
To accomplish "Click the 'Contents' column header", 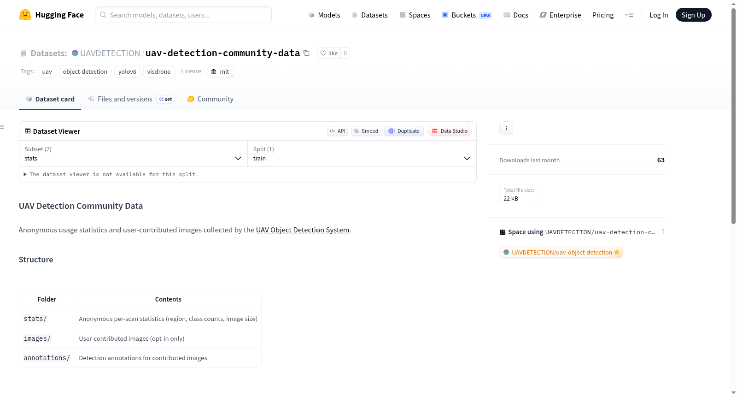I will tap(168, 299).
